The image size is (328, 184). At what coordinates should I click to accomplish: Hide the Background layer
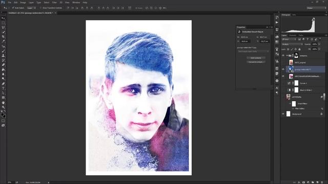283,114
